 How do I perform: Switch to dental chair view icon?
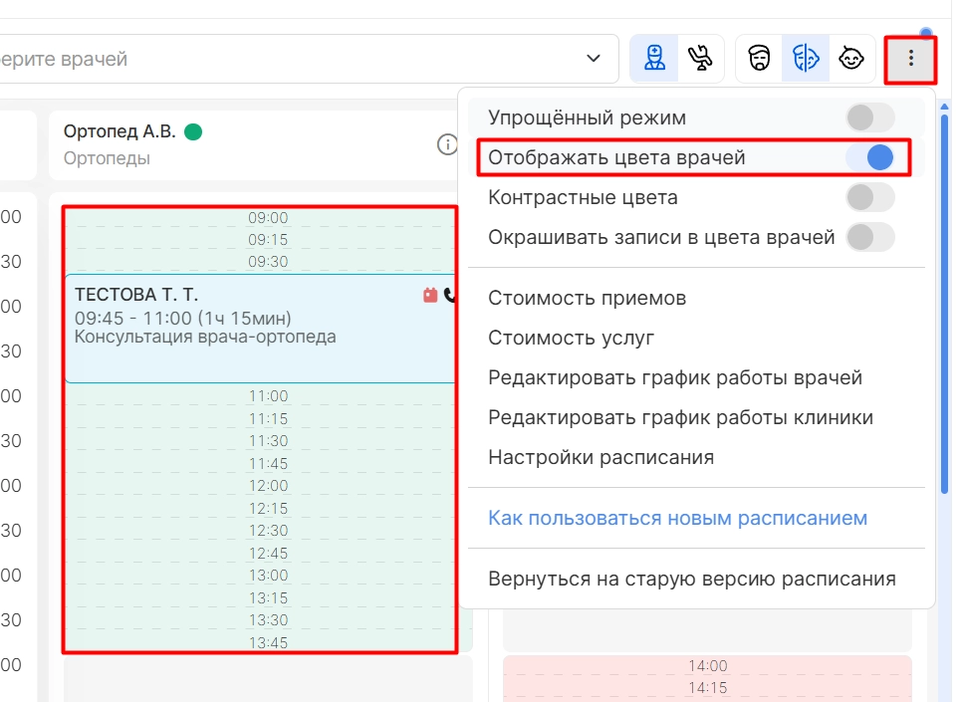tap(700, 59)
